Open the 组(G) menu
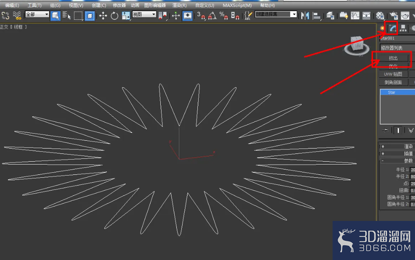 (x=55, y=5)
